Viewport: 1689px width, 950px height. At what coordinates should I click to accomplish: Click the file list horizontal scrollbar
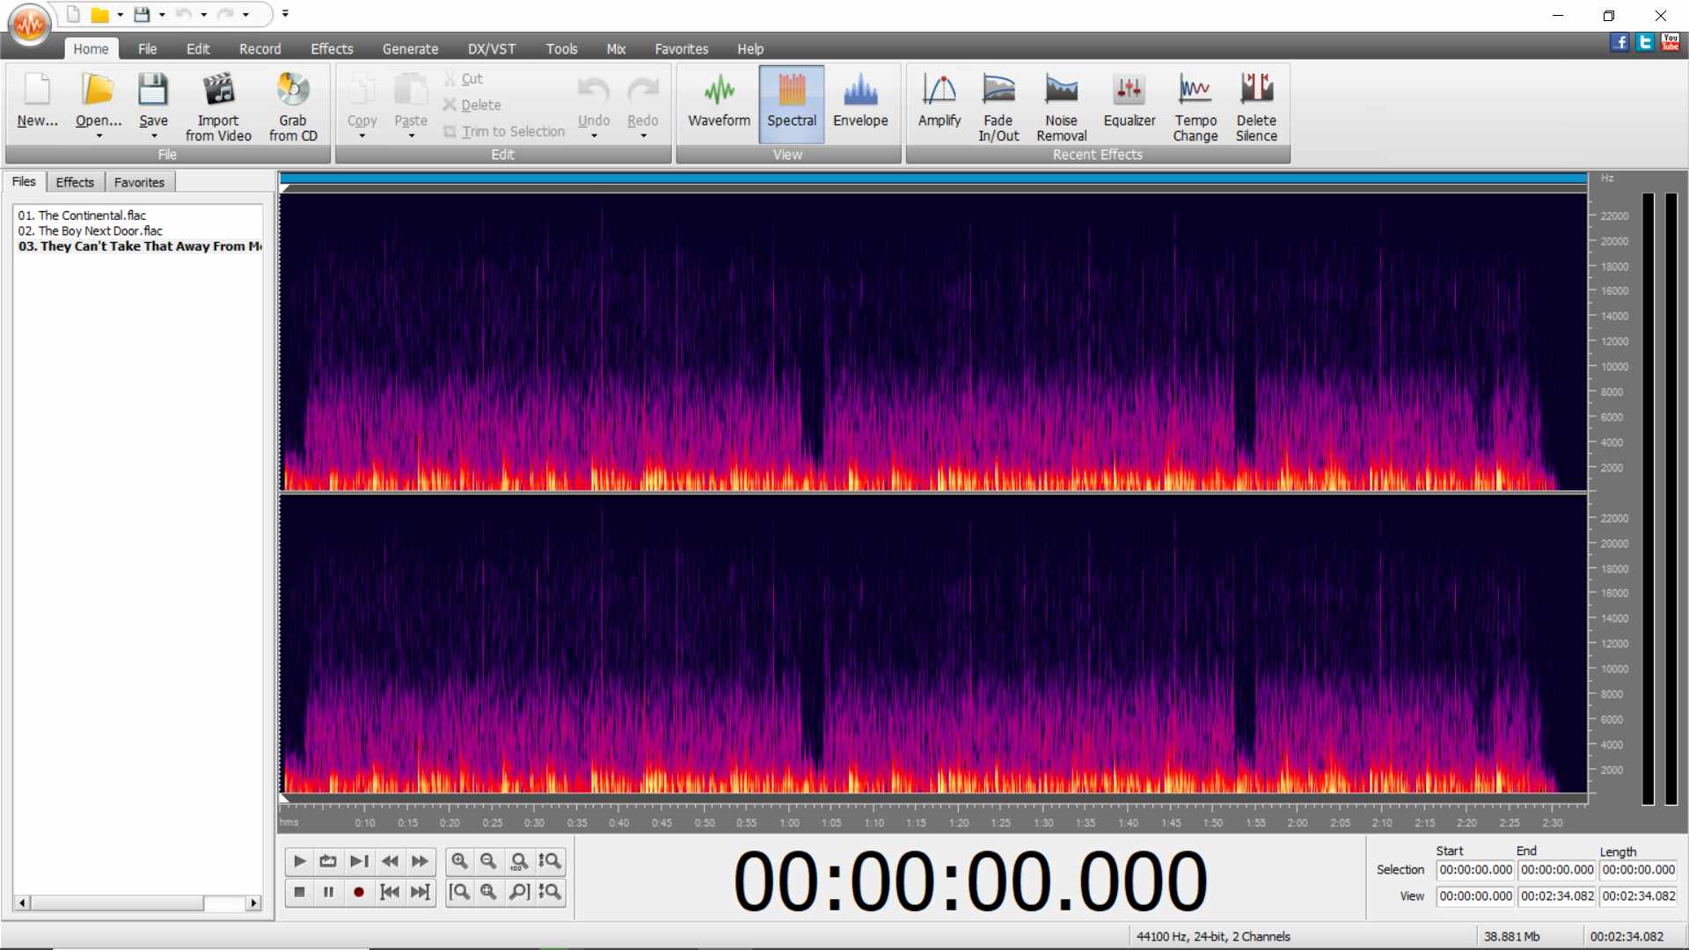click(x=117, y=902)
